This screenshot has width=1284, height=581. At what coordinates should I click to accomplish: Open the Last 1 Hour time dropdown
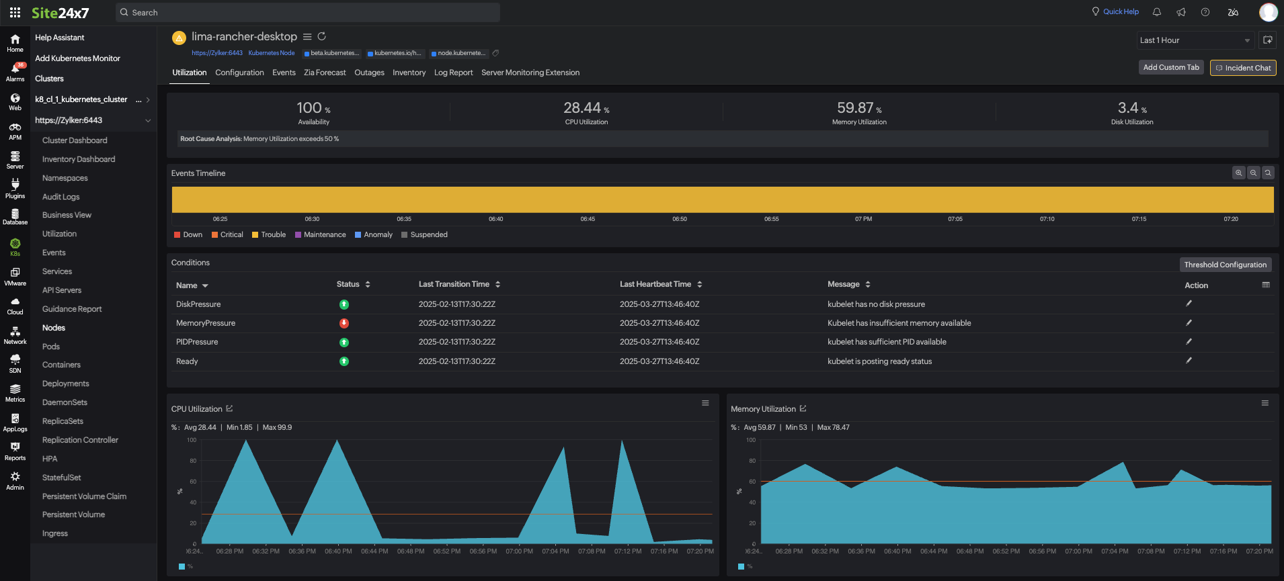click(1195, 40)
